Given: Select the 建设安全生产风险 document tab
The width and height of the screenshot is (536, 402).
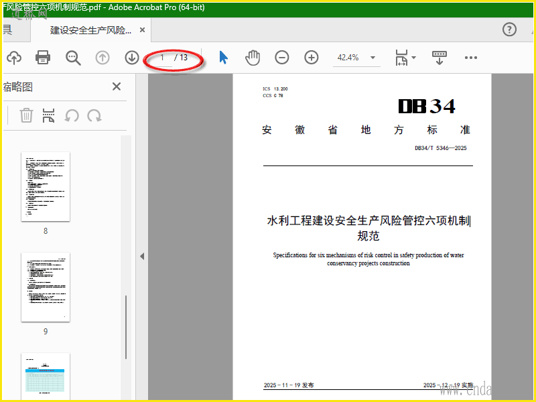Looking at the screenshot, I should click(x=90, y=30).
